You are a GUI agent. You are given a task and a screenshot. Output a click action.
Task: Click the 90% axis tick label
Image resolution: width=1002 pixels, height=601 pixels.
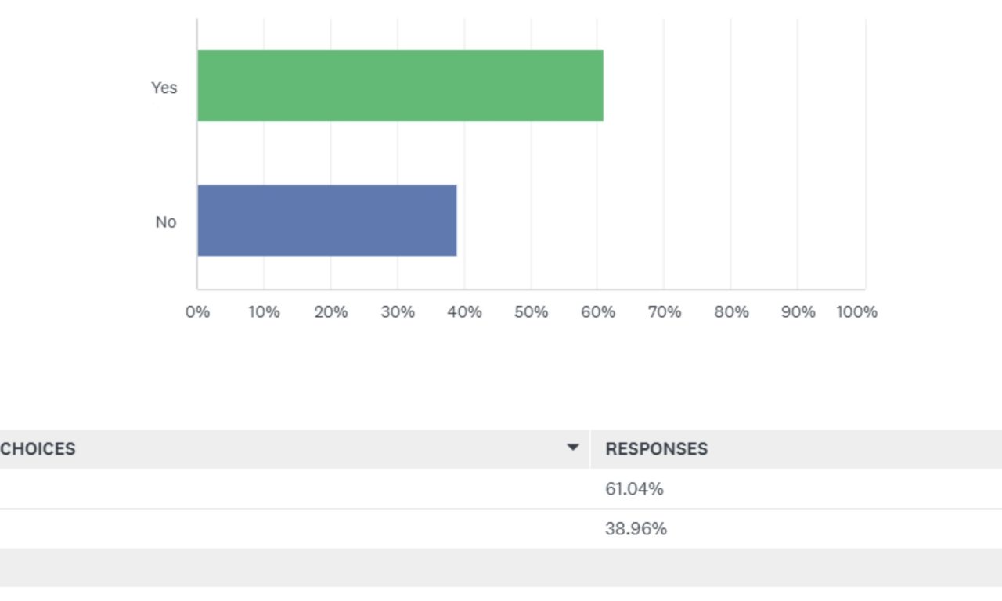[798, 312]
